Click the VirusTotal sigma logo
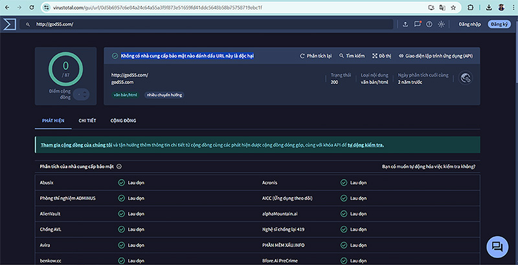This screenshot has width=518, height=265. (9, 24)
